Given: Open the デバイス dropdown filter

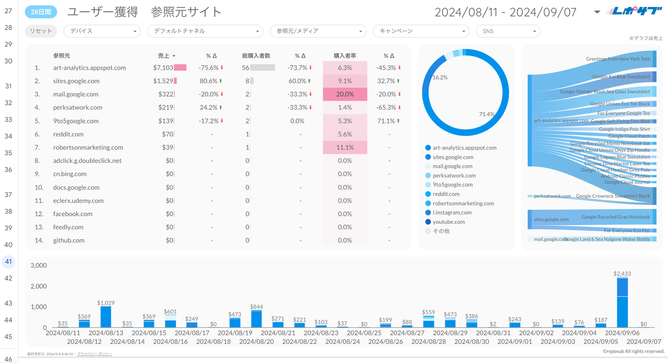Looking at the screenshot, I should 102,31.
